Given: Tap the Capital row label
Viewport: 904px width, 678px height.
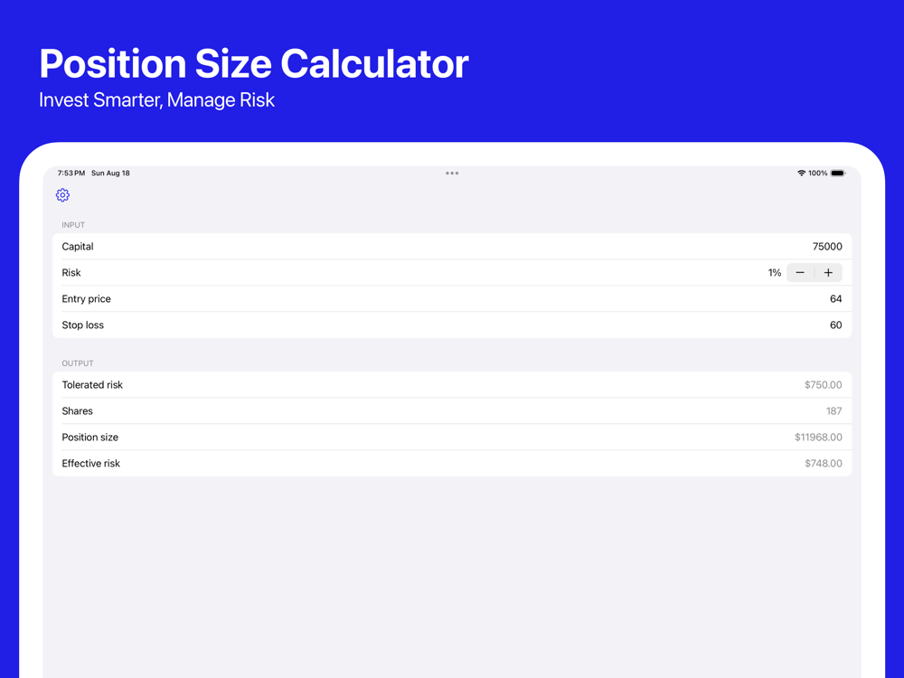Looking at the screenshot, I should click(x=78, y=246).
